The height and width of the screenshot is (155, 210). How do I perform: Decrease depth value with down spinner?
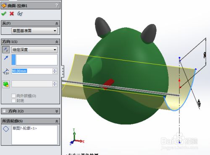[55, 72]
